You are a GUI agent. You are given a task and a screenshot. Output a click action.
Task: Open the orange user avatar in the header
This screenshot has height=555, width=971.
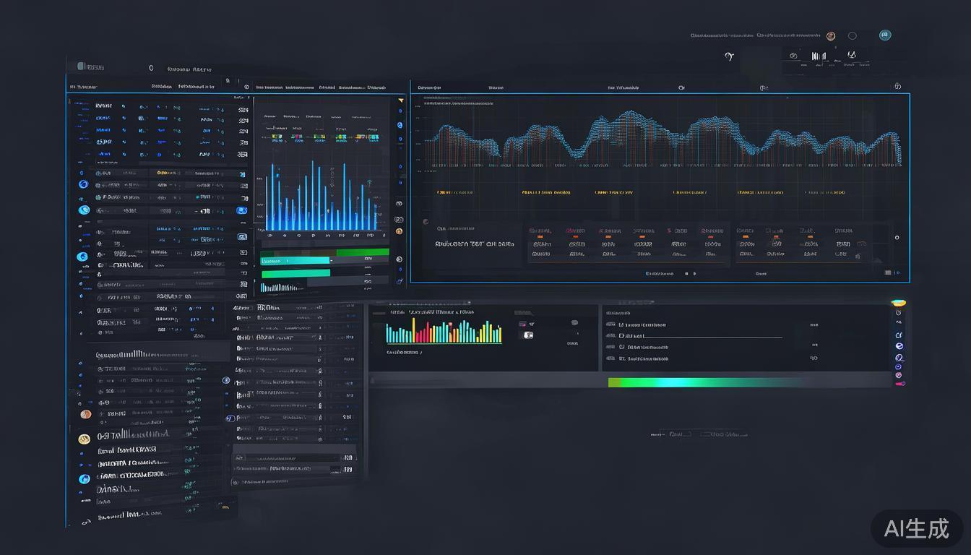point(831,36)
